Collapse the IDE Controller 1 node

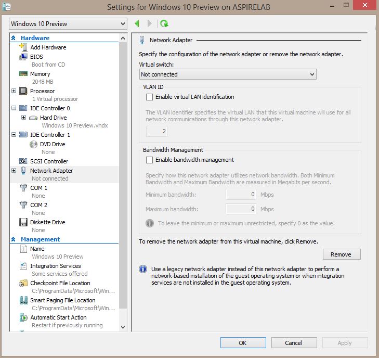tap(14, 134)
